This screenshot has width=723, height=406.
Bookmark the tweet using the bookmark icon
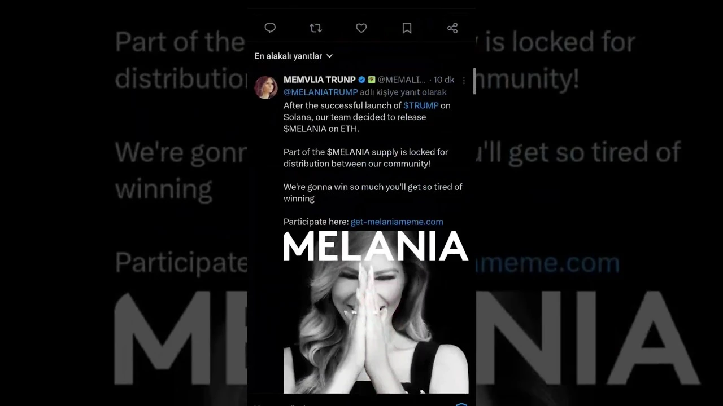click(407, 28)
